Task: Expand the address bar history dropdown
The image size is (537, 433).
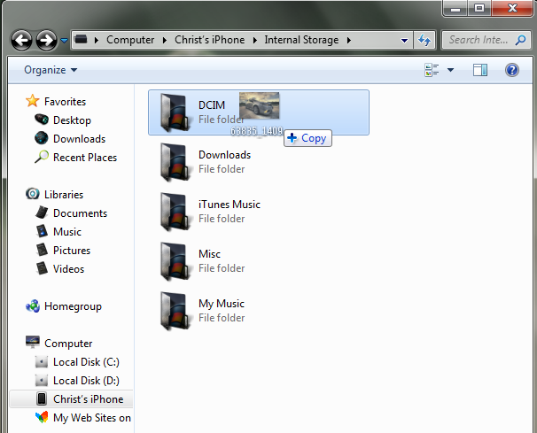Action: click(x=404, y=40)
